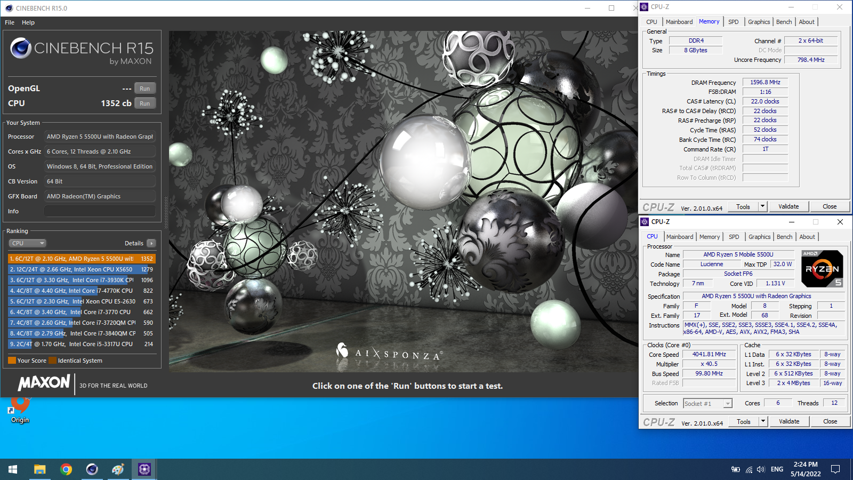The height and width of the screenshot is (480, 853).
Task: Open the Socket #1 selection dropdown
Action: tap(708, 404)
